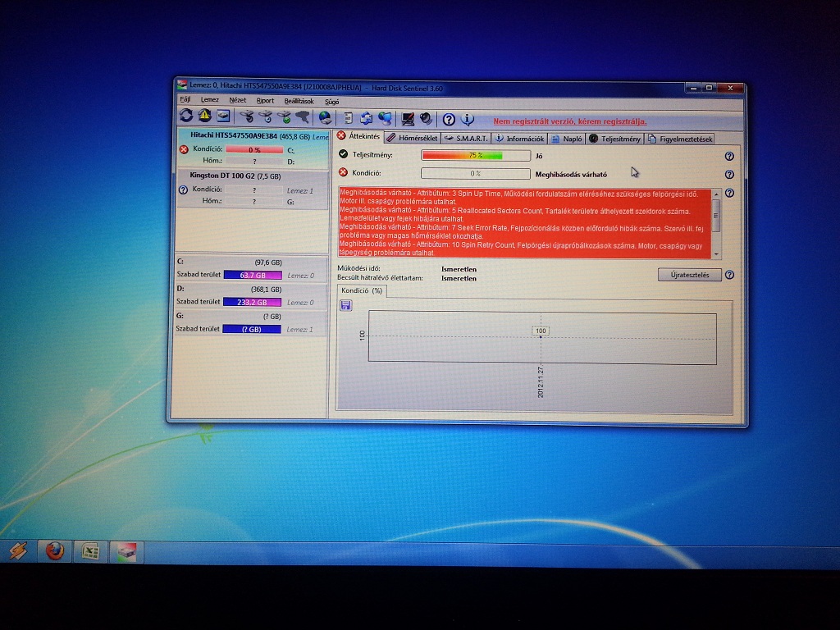Click the blue info 'i' toolbar icon
The height and width of the screenshot is (630, 840).
tap(468, 120)
